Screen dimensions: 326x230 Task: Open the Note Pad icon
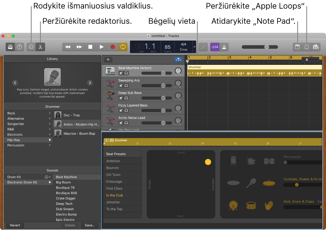point(297,47)
